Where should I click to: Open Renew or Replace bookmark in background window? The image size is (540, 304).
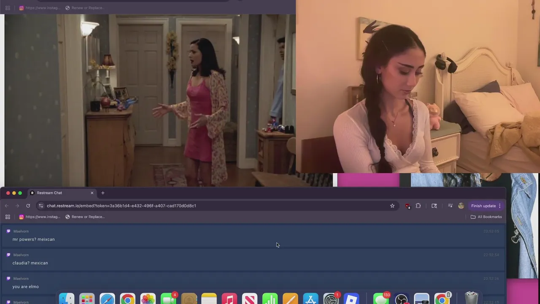[x=85, y=8]
